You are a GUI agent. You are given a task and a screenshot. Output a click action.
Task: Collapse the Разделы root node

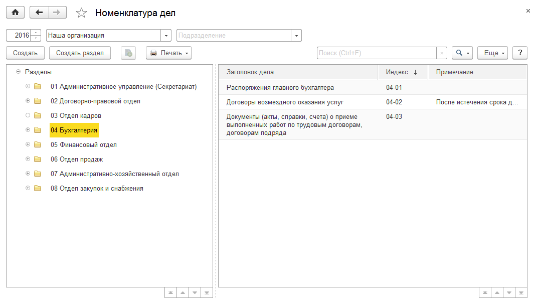pyautogui.click(x=19, y=72)
